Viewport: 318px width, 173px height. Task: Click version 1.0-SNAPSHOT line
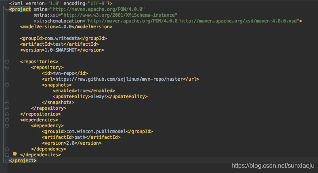pyautogui.click(x=62, y=50)
